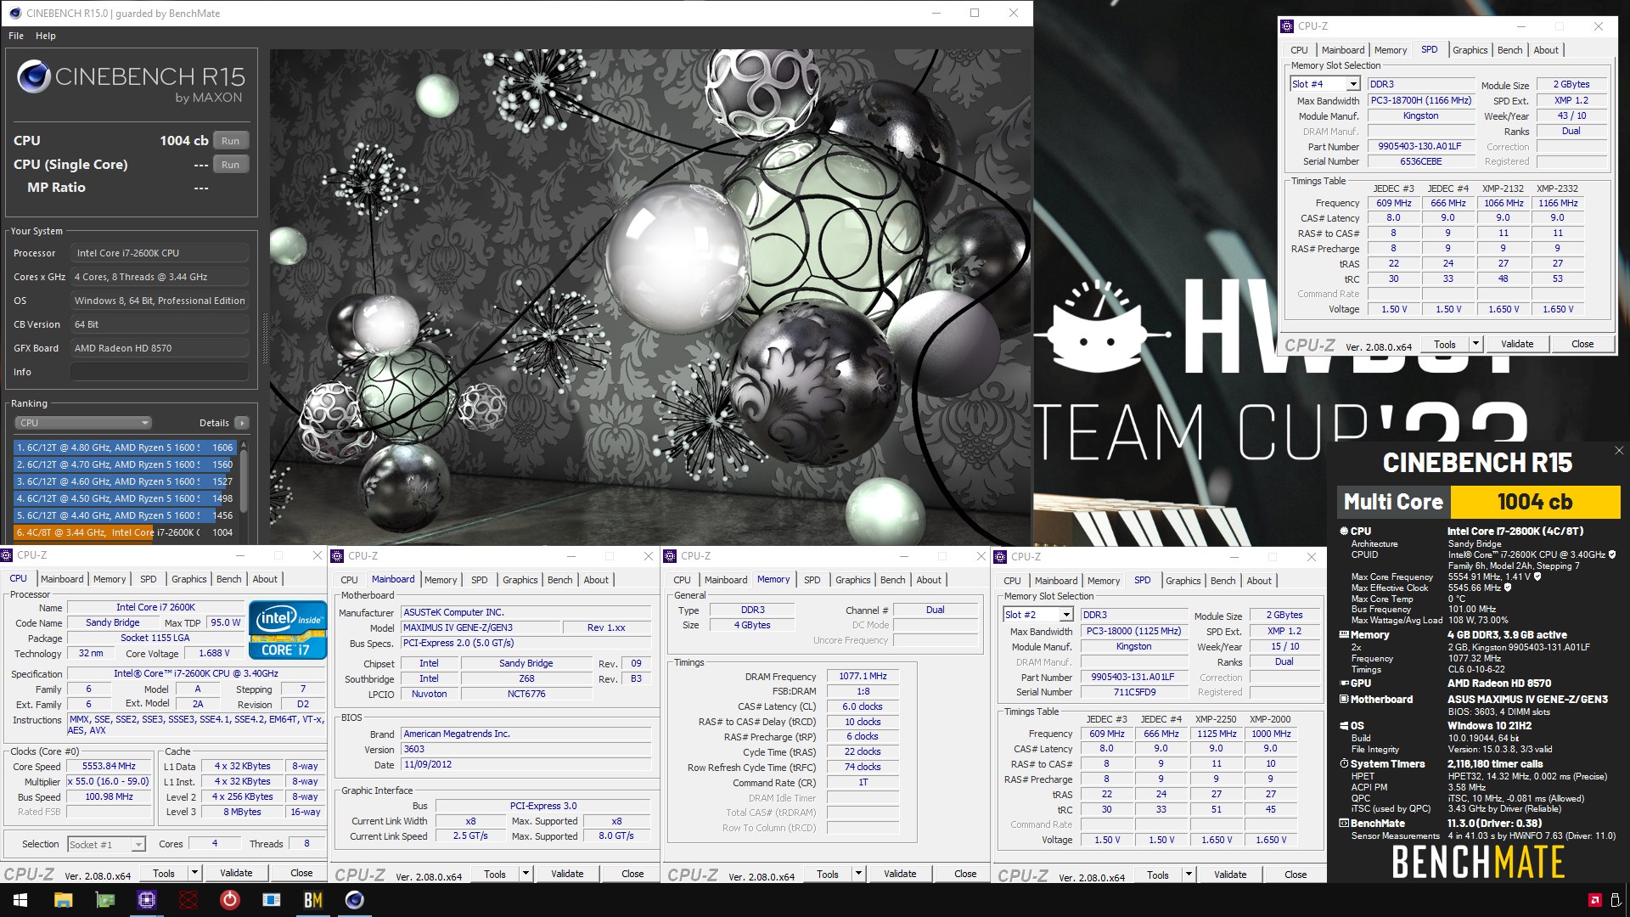
Task: Click part number 9905403-130.A01LF
Action: 1420,146
